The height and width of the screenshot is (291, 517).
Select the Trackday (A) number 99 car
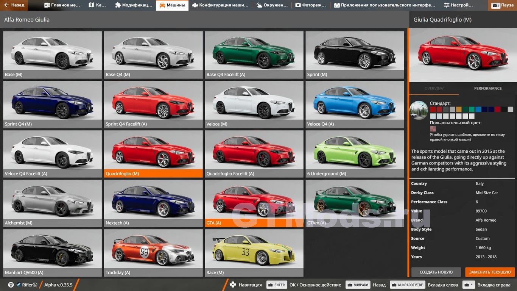tap(153, 253)
